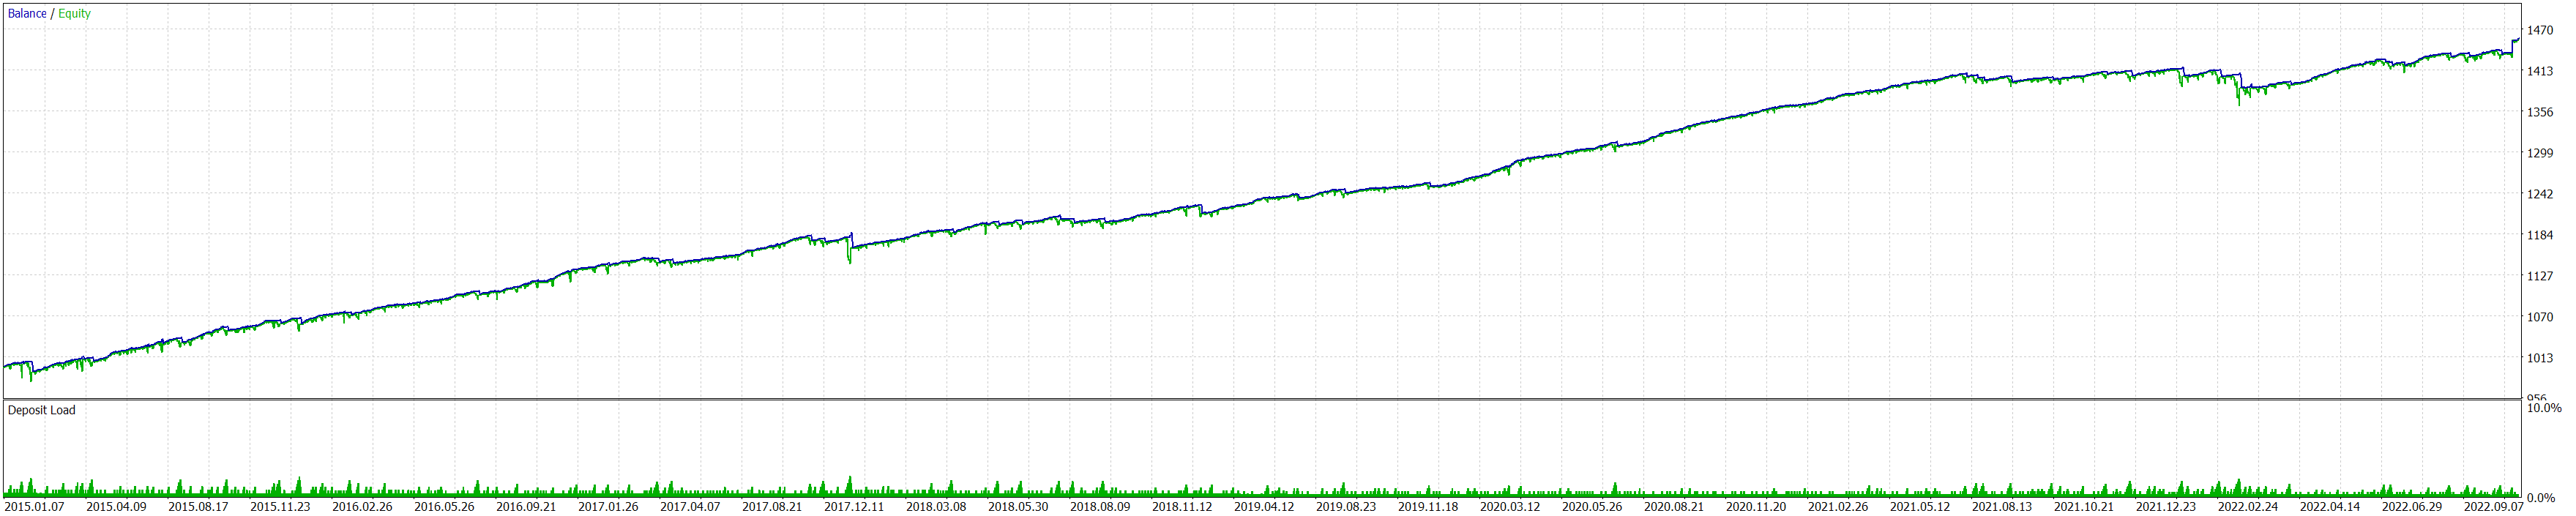Select the 1413 value on the axis
The height and width of the screenshot is (516, 2576).
tap(2540, 72)
